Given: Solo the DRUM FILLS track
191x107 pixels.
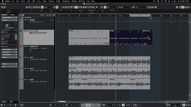Looking at the screenshot, I should pyautogui.click(x=28, y=46).
